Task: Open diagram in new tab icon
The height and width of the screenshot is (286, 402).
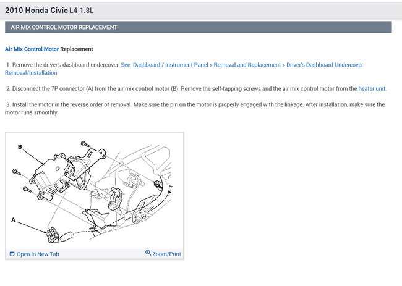Action: [12, 254]
